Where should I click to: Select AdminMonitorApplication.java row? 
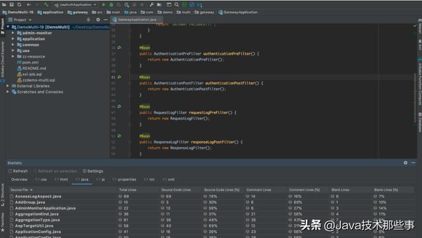point(211,208)
